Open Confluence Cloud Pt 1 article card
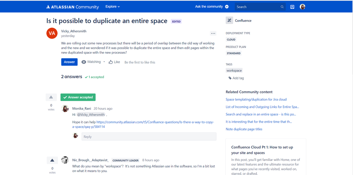The height and width of the screenshot is (175, 353). pyautogui.click(x=266, y=157)
